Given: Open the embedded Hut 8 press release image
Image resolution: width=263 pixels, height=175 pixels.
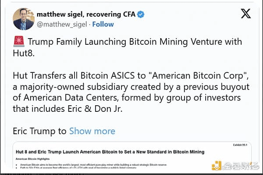Looking at the screenshot, I should pos(132,155).
